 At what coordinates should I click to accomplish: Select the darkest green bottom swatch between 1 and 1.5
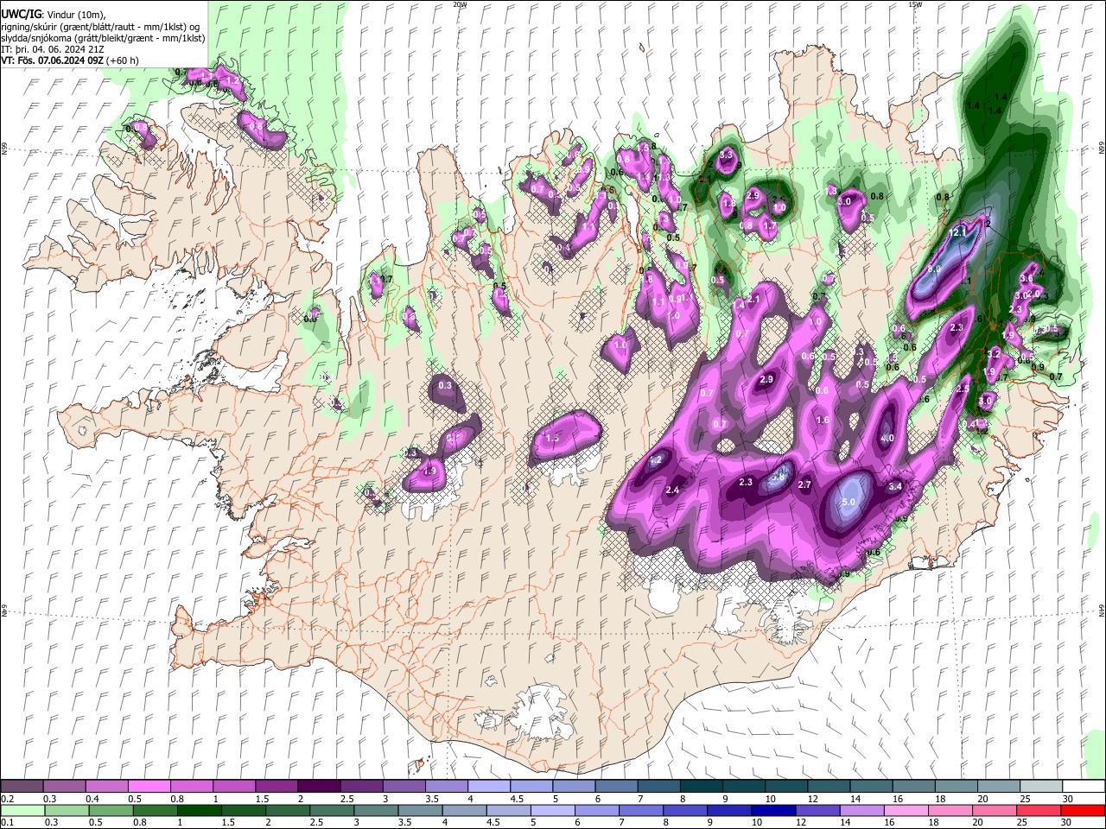[x=199, y=810]
